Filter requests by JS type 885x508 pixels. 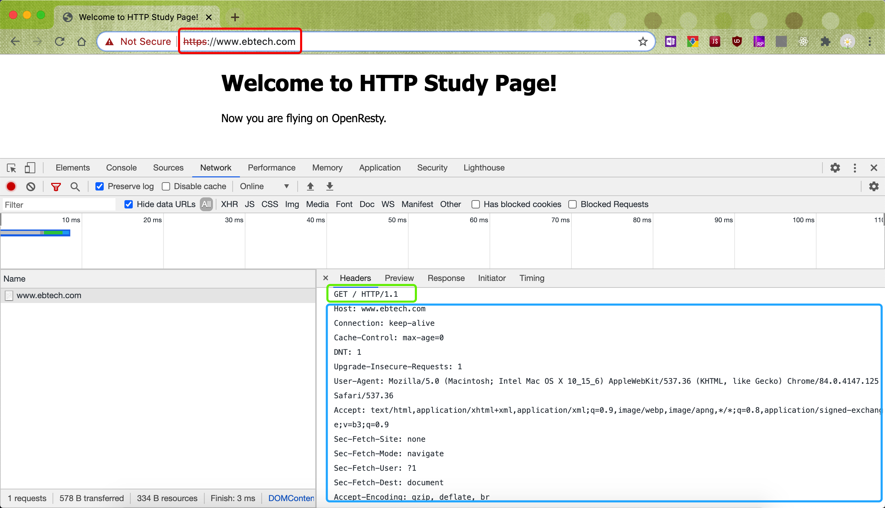[x=250, y=204]
